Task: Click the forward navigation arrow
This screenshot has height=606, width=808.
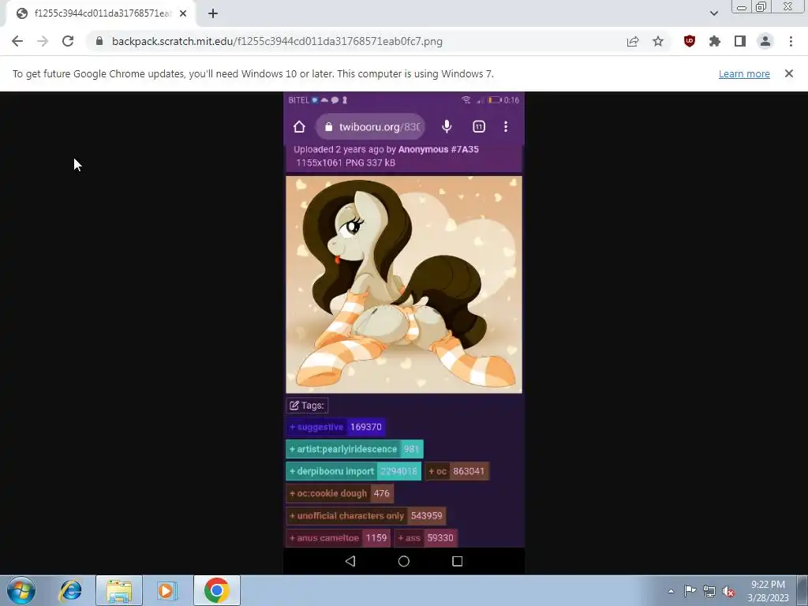Action: 43,41
